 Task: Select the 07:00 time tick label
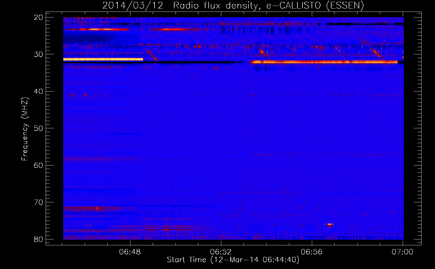tap(402, 252)
